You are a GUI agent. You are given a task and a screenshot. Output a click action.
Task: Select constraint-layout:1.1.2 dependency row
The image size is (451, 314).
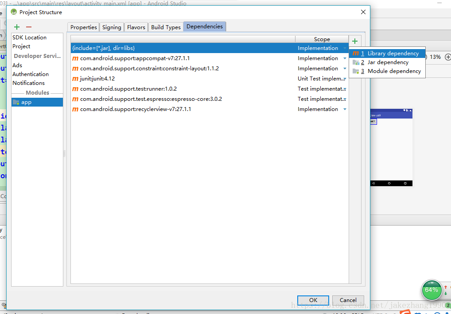pyautogui.click(x=210, y=69)
